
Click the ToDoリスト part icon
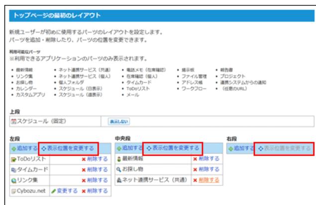(14, 159)
